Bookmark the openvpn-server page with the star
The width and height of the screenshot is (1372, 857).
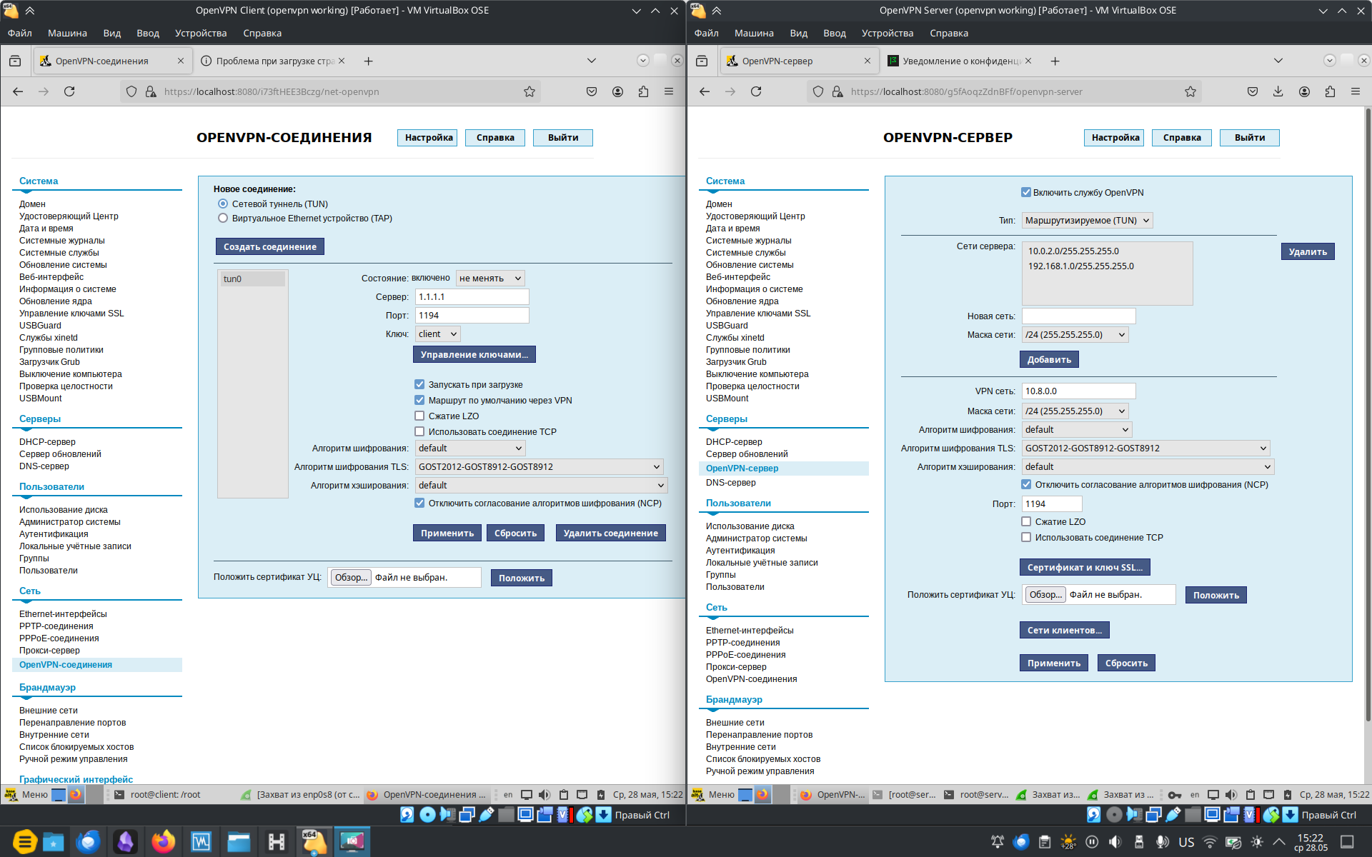click(1190, 91)
